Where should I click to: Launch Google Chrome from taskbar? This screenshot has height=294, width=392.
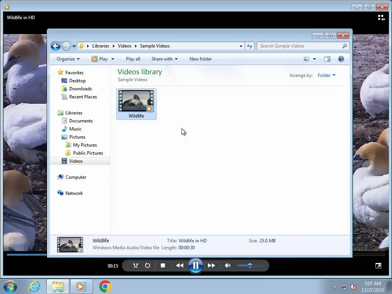105,286
